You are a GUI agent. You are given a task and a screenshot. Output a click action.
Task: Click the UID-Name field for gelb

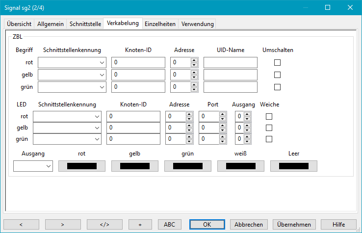[x=231, y=75]
